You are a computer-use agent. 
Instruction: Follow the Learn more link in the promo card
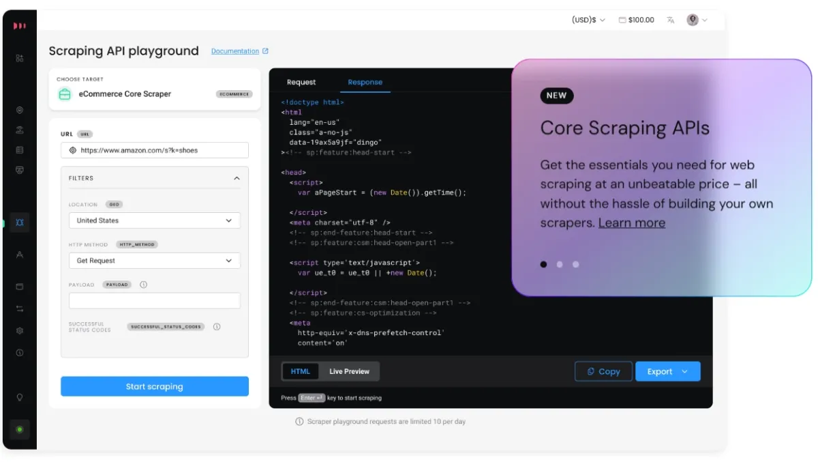632,223
